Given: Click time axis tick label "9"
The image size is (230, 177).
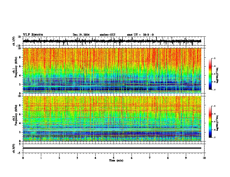Looking at the screenshot, I should (x=186, y=158).
